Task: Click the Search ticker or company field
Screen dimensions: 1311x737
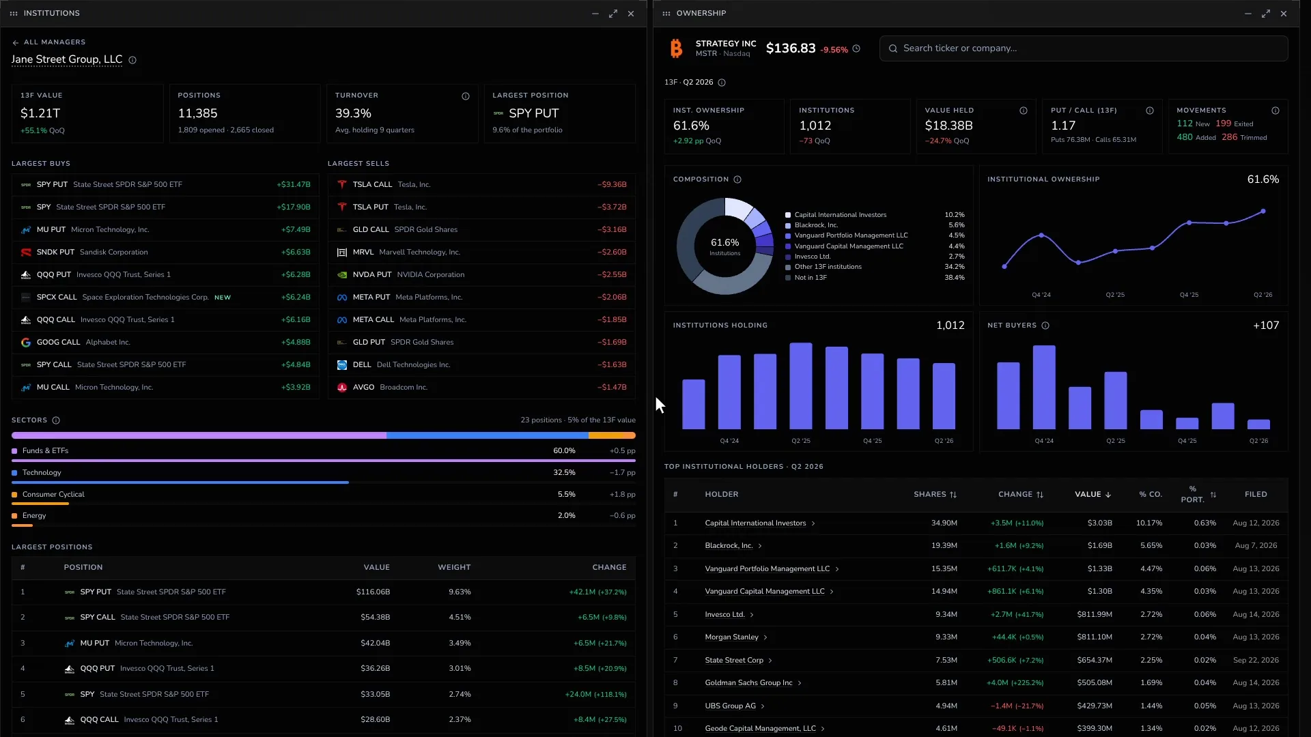Action: pos(1084,48)
